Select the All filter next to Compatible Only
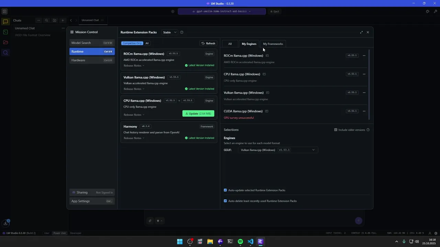The height and width of the screenshot is (247, 440). [147, 43]
